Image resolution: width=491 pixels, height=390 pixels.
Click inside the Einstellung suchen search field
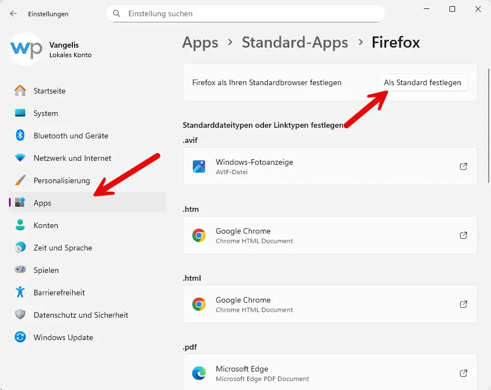coord(245,13)
